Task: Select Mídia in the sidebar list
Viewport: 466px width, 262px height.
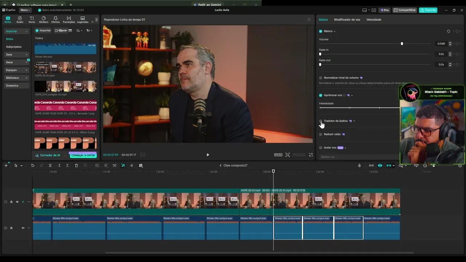Action: (x=9, y=39)
